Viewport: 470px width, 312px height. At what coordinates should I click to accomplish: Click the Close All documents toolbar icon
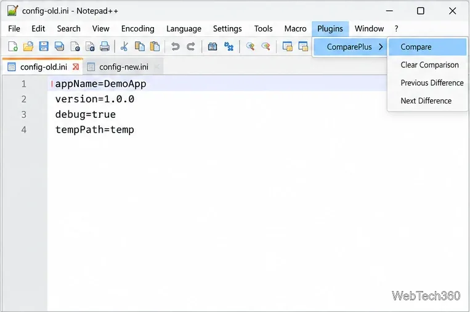(90, 46)
